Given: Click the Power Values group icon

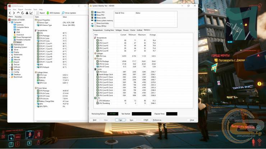Looking at the screenshot, I should click(x=36, y=88).
